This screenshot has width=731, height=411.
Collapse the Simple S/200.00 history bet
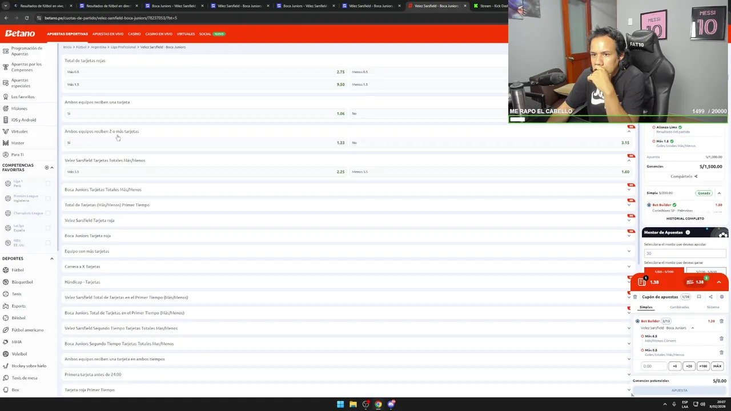pos(719,193)
